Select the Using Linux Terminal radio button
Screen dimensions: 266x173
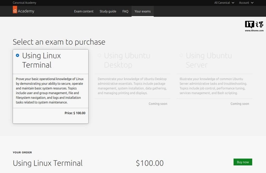click(17, 55)
